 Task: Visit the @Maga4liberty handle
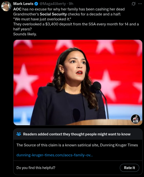coord(53,4)
